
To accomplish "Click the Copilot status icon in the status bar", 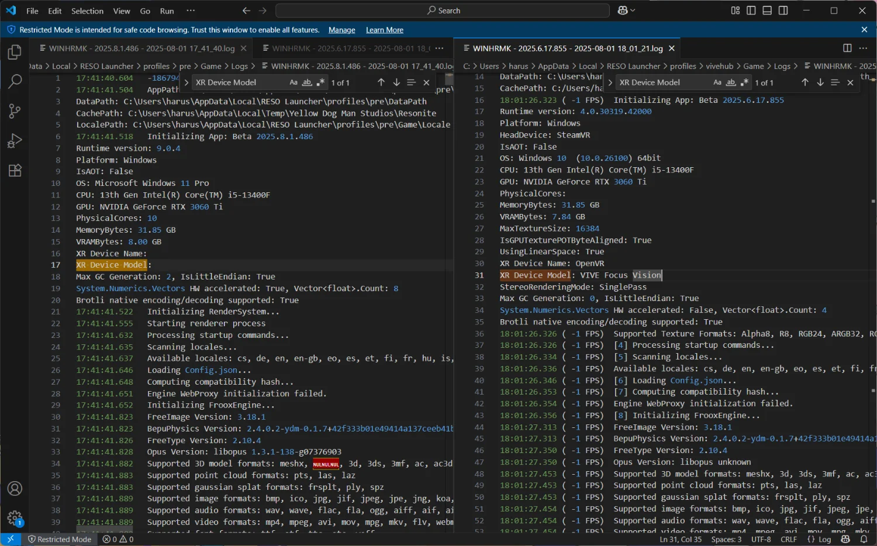I will coord(845,539).
